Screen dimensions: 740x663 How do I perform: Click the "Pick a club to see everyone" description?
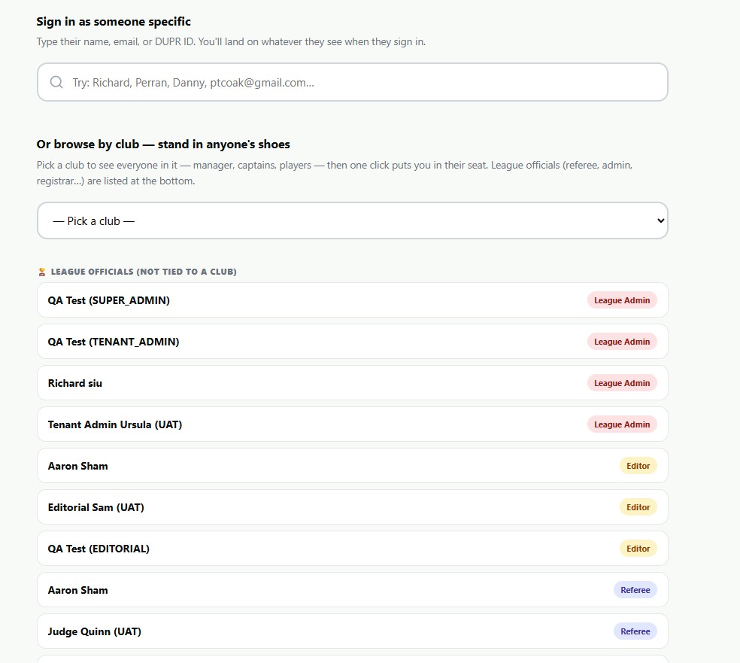pos(335,173)
